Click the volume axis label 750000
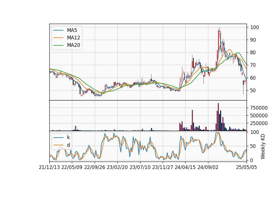 259,108
